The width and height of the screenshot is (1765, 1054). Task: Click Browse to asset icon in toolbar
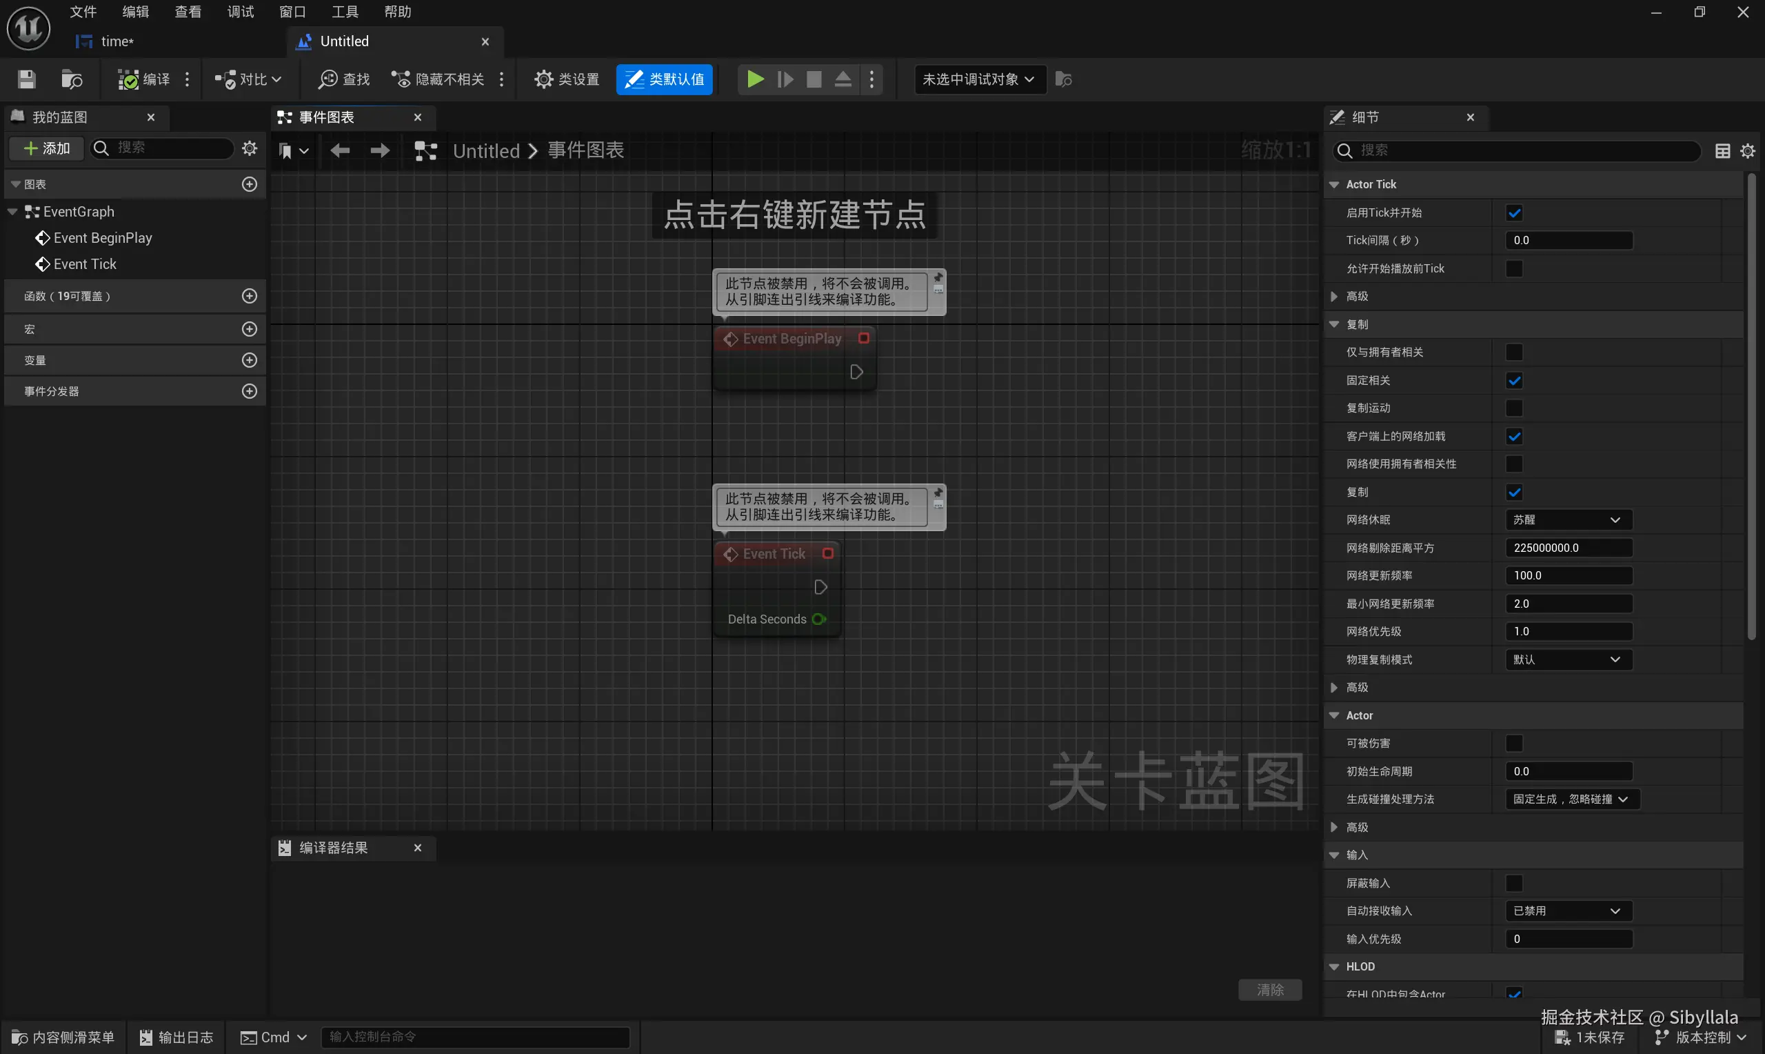72,79
